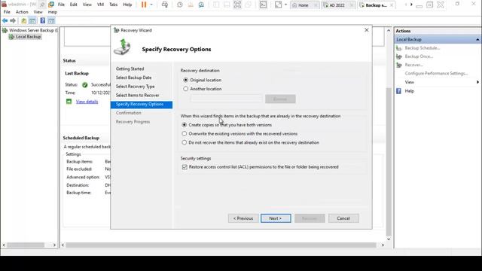Screen dimensions: 482x271
Task: Click the another location path input field
Action: (x=227, y=99)
